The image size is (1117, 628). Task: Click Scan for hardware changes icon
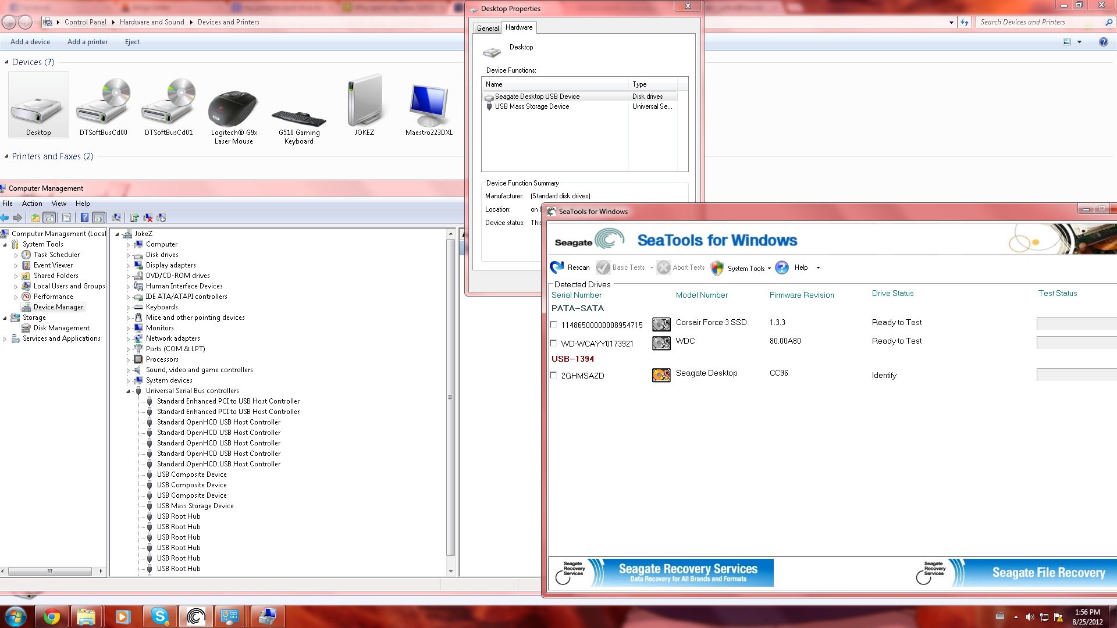(116, 218)
